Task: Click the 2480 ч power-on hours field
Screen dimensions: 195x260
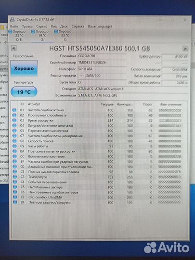Action: coord(175,83)
